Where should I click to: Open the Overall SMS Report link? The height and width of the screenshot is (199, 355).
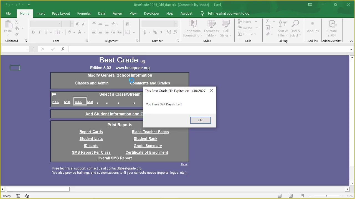coord(115,158)
